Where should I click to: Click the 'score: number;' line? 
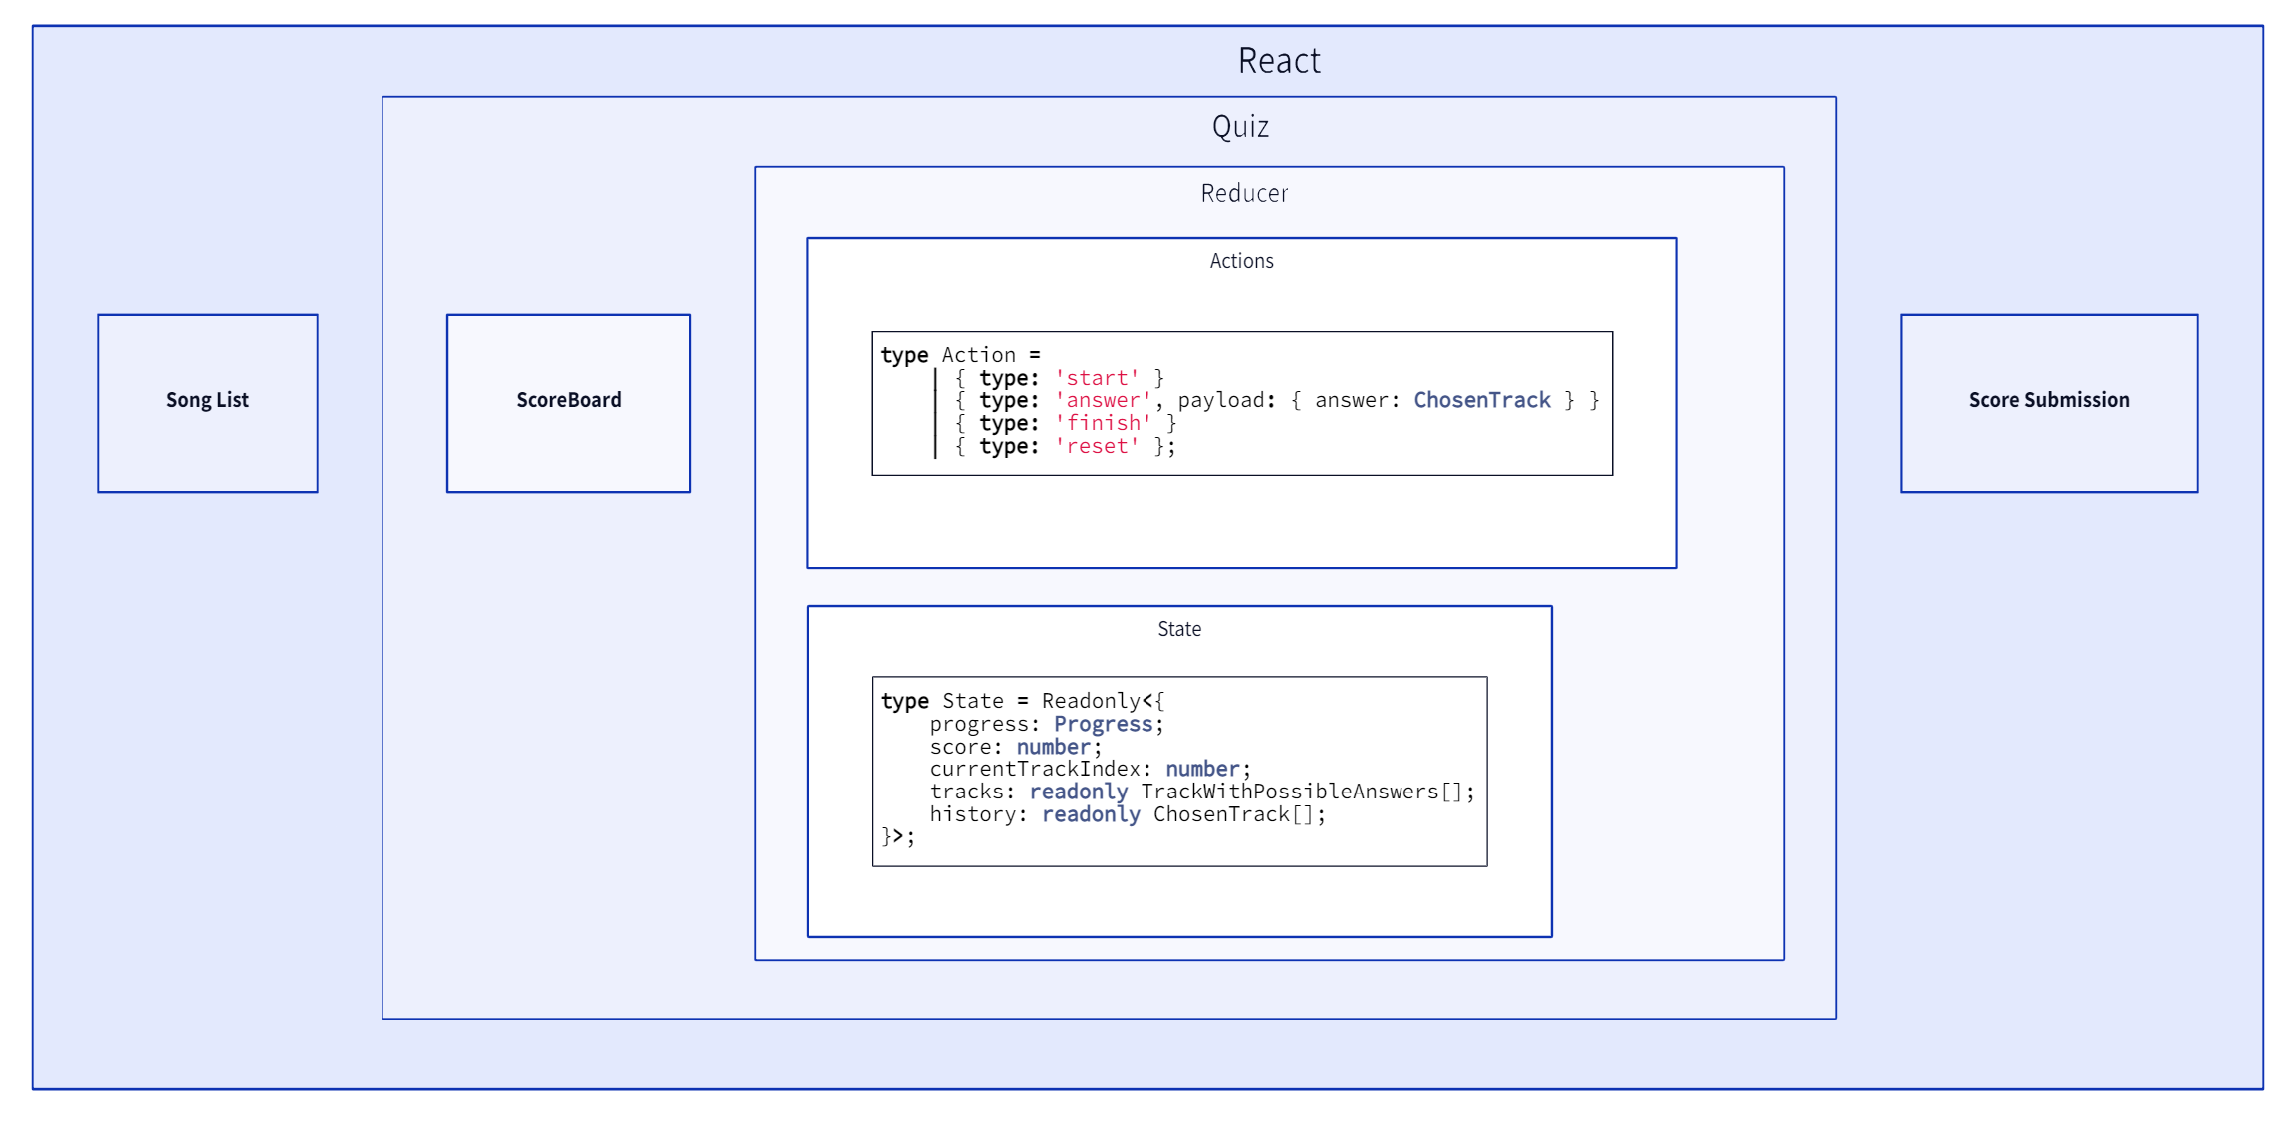pyautogui.click(x=1016, y=747)
